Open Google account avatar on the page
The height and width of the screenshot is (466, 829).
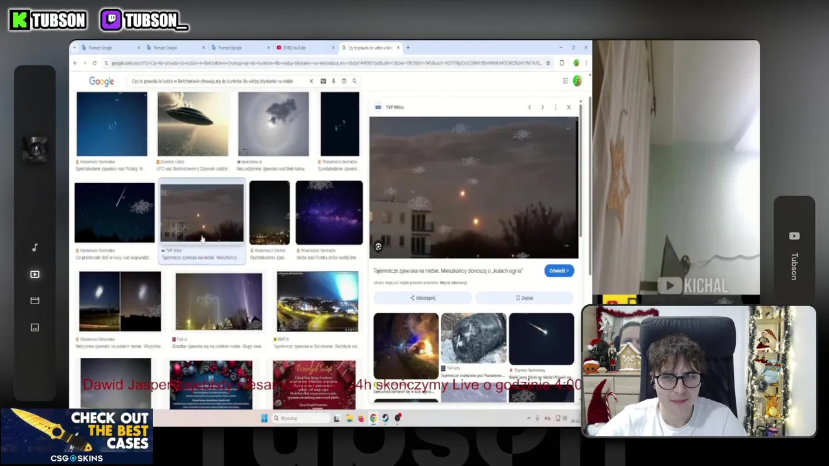point(577,81)
